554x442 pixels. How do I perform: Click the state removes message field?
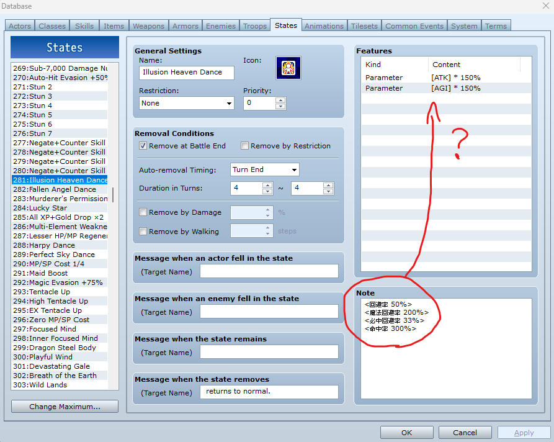[269, 392]
